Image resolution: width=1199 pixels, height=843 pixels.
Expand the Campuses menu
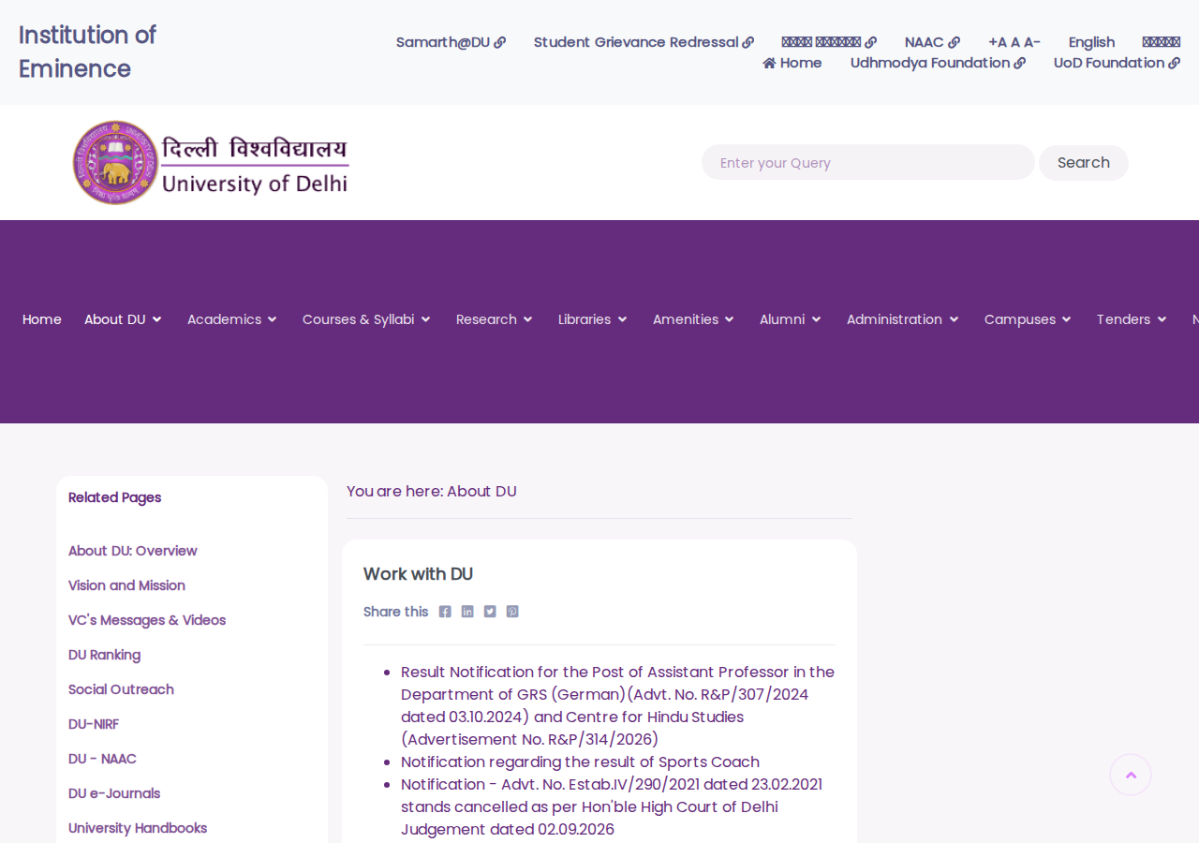pyautogui.click(x=1029, y=319)
